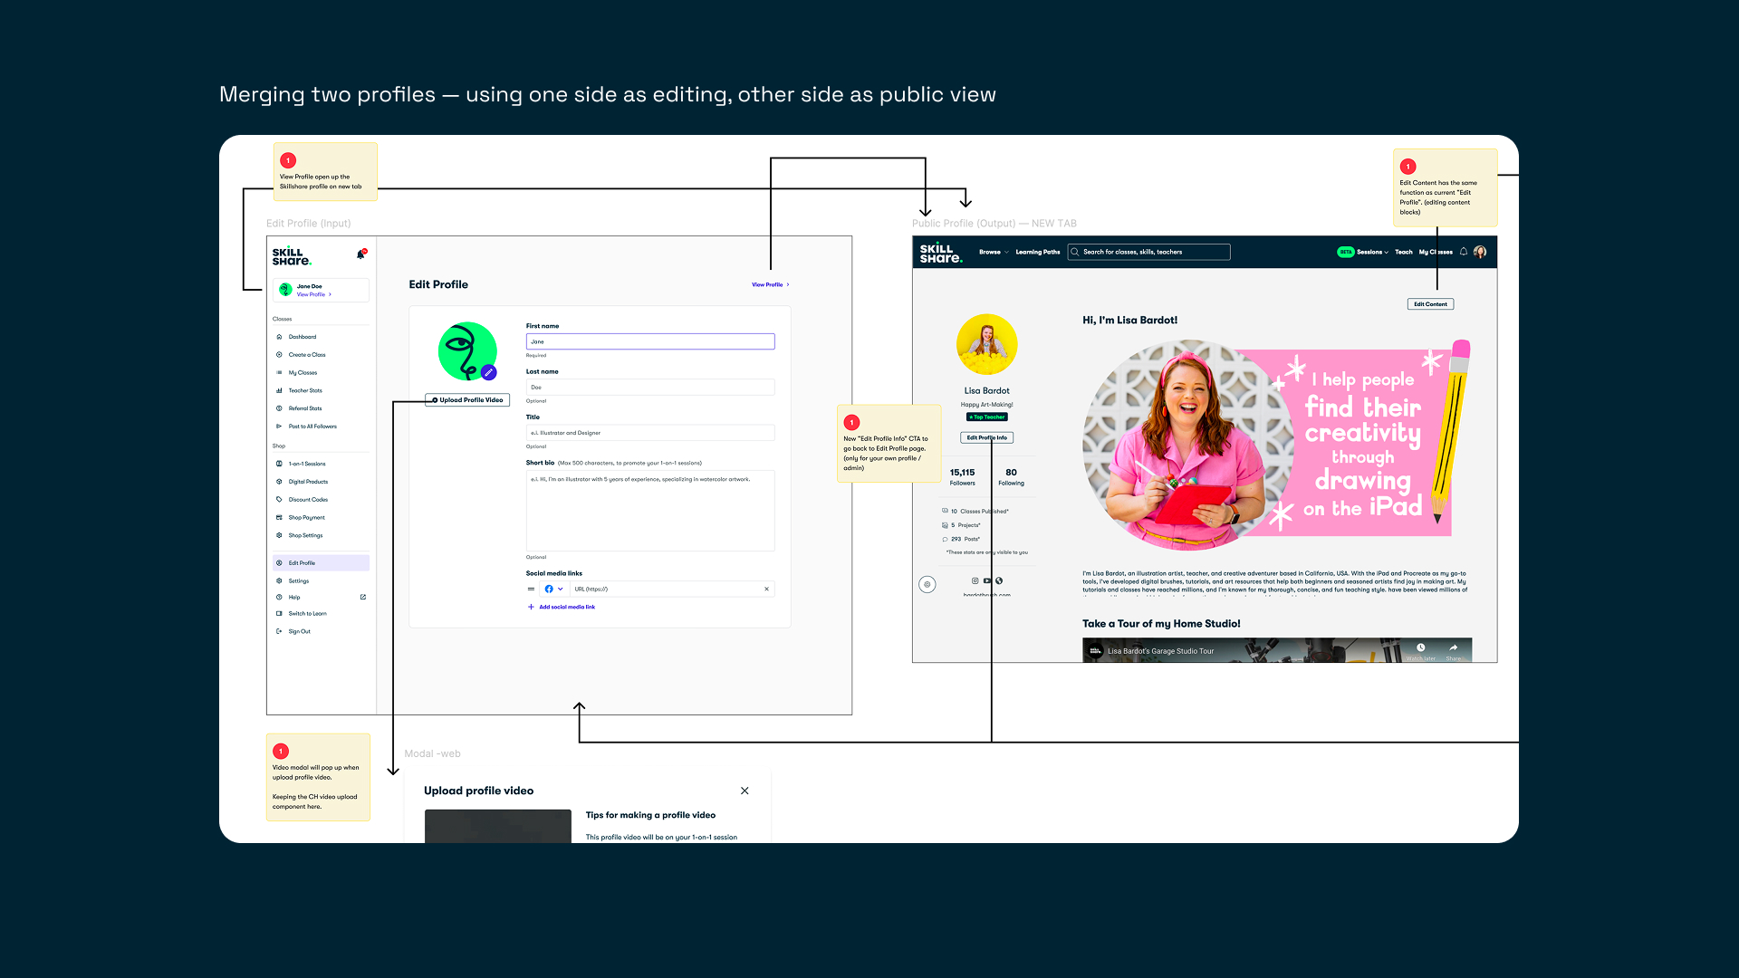This screenshot has height=978, width=1739.
Task: Expand the Browse dropdown in public profile nav
Action: point(994,253)
